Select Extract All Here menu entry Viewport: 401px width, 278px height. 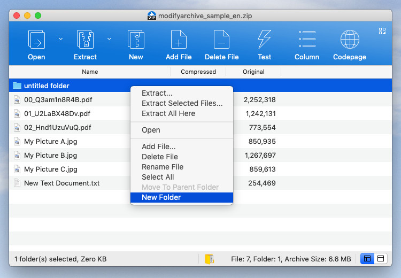click(x=168, y=113)
